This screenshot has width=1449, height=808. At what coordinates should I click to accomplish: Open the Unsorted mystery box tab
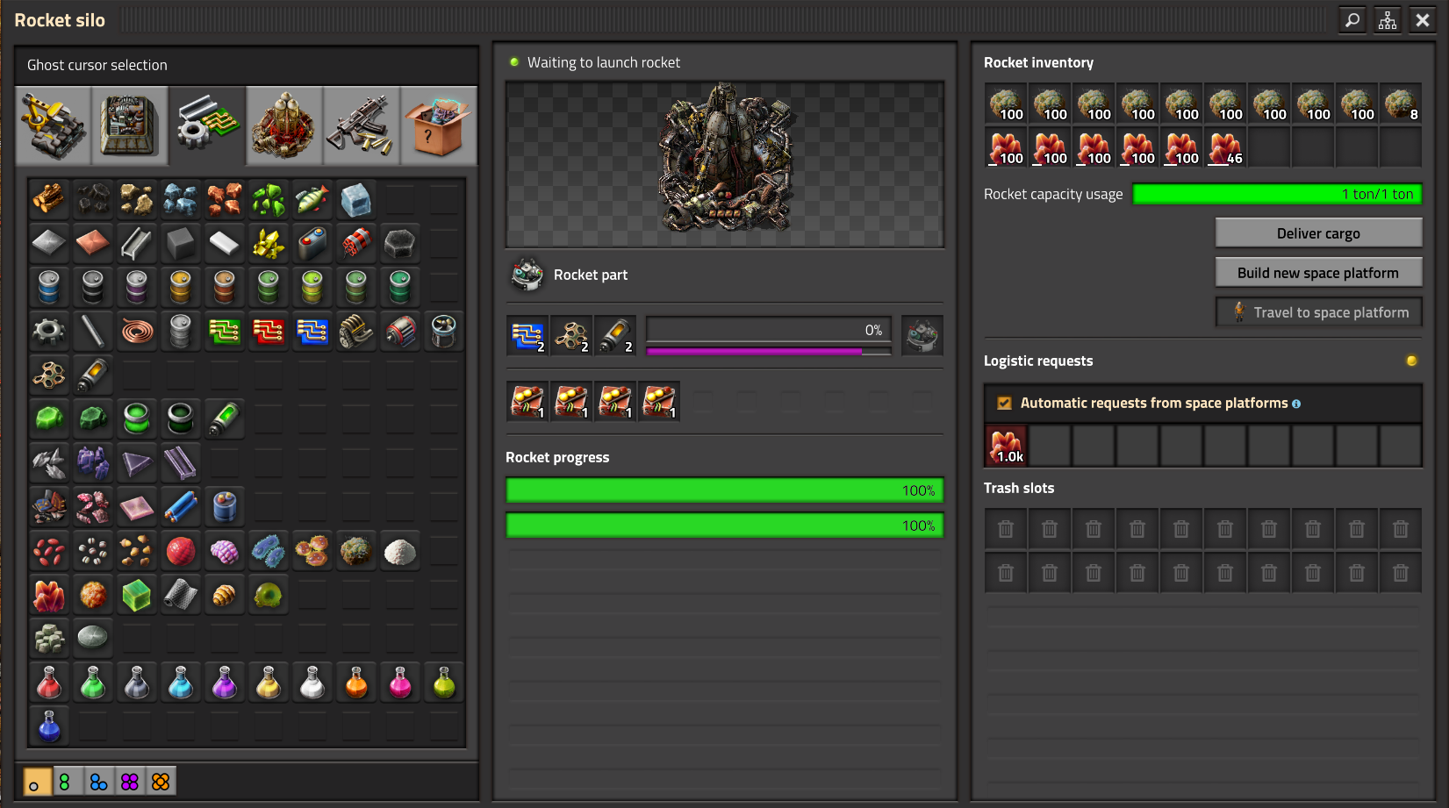[439, 125]
